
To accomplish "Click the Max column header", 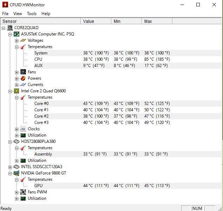I will (x=157, y=21).
